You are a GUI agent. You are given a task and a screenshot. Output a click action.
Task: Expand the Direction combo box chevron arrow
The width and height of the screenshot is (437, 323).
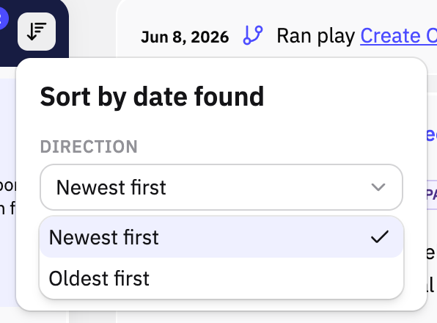[378, 187]
